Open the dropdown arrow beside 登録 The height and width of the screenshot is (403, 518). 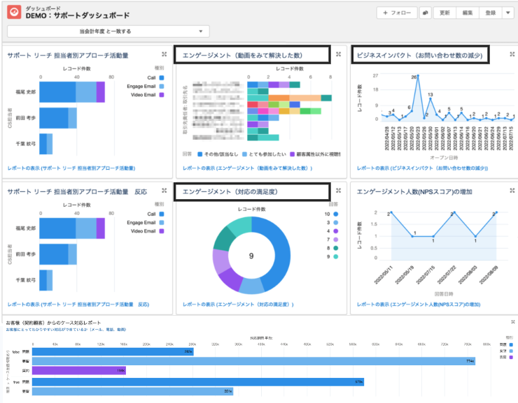pos(507,13)
